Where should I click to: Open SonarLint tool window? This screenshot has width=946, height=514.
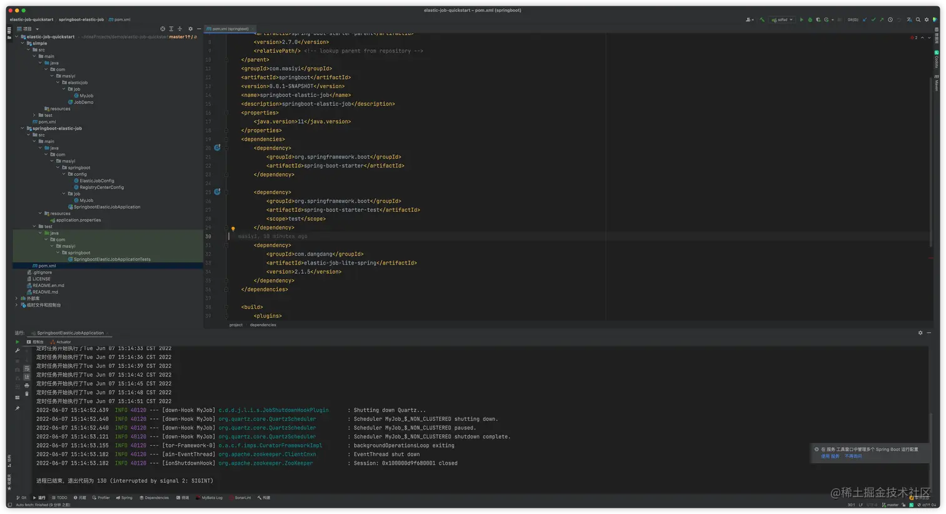click(240, 498)
